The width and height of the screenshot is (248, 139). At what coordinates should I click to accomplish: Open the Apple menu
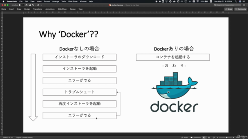3,2
